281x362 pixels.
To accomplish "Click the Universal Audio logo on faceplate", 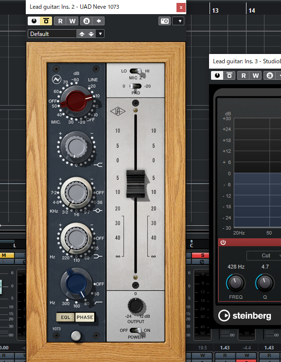I will coord(118,111).
